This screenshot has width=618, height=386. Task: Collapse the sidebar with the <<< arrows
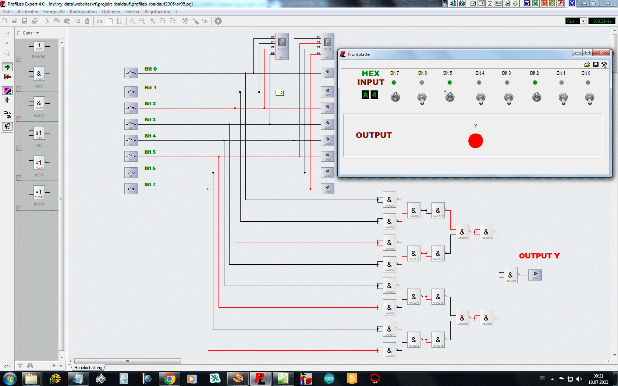(x=7, y=366)
